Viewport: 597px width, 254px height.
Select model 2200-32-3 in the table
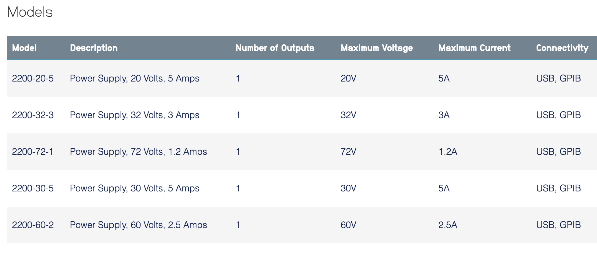33,115
